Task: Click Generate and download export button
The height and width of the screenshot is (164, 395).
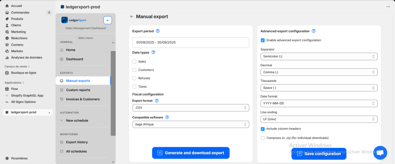Action: coord(191,153)
